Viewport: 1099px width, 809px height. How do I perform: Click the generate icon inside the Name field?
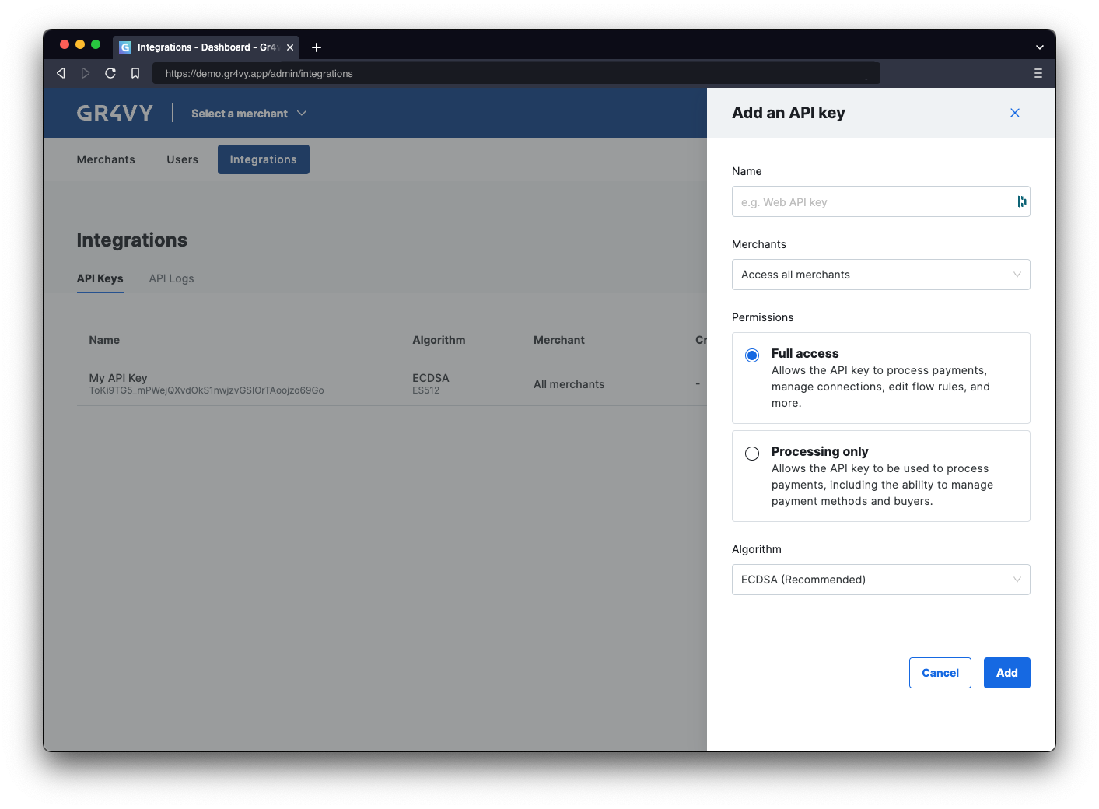click(1021, 201)
